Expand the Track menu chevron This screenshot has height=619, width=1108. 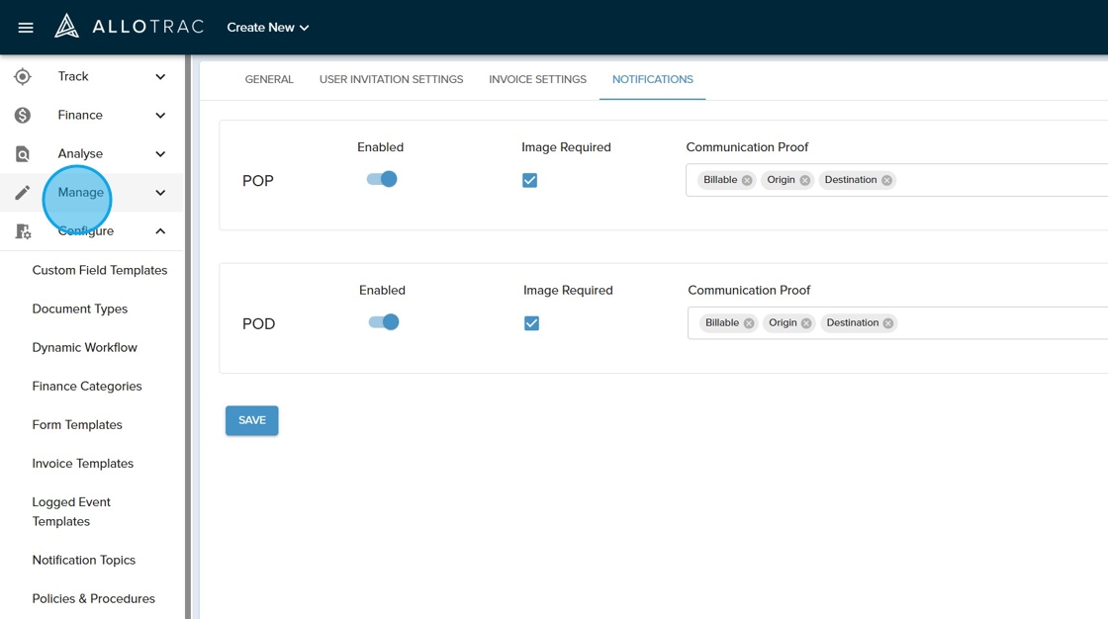(x=160, y=77)
